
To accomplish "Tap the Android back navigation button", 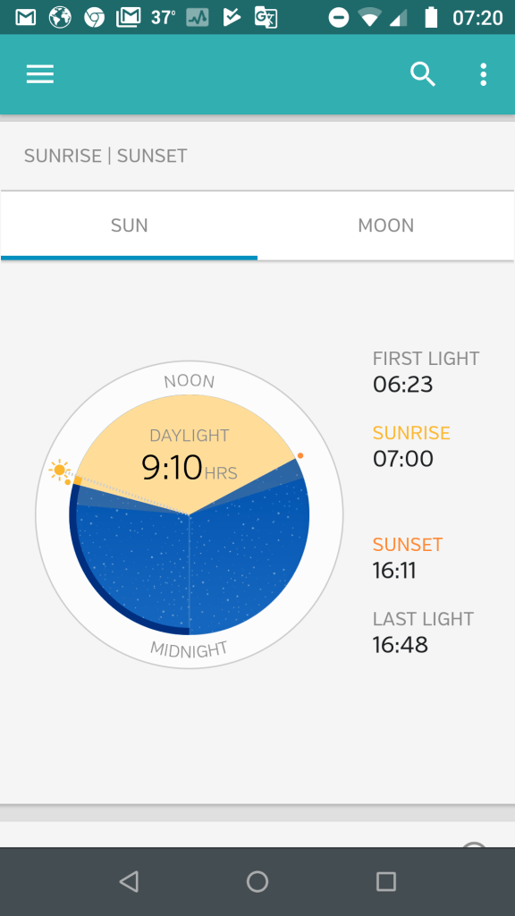I will click(129, 881).
